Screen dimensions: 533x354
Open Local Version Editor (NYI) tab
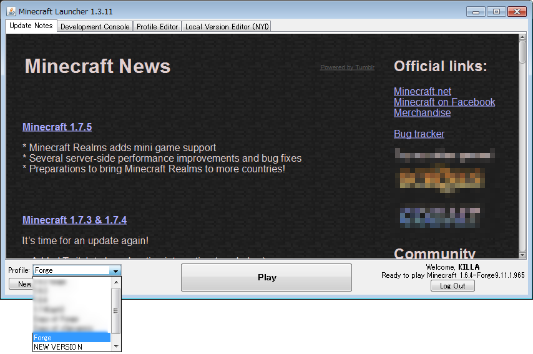click(x=227, y=26)
